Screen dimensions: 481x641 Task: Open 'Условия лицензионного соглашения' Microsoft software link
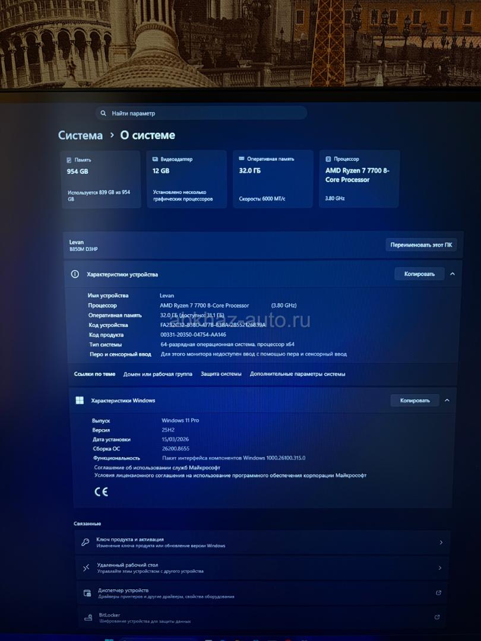tap(230, 475)
